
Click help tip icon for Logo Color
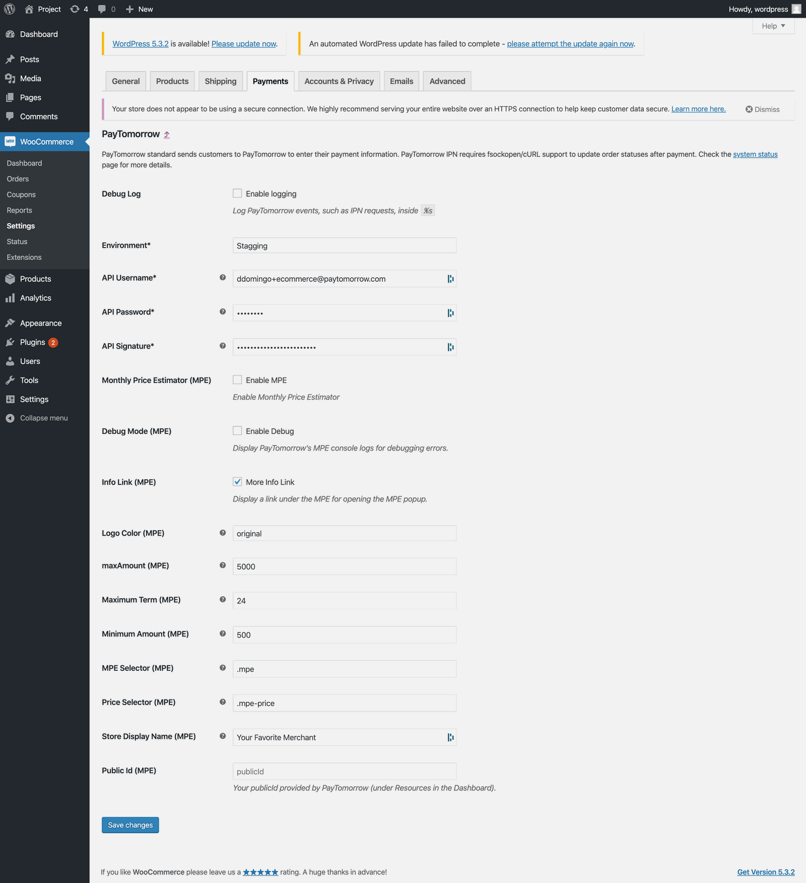click(223, 533)
